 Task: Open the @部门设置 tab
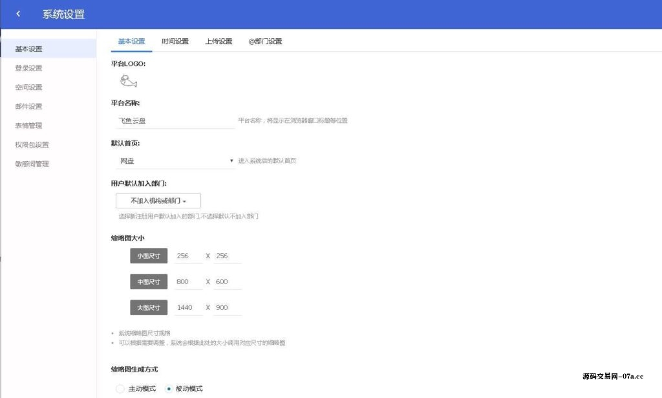266,41
